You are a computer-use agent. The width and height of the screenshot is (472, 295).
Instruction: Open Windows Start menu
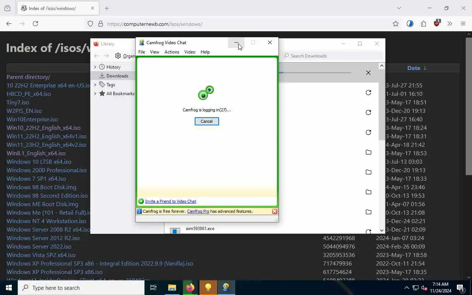(x=9, y=288)
